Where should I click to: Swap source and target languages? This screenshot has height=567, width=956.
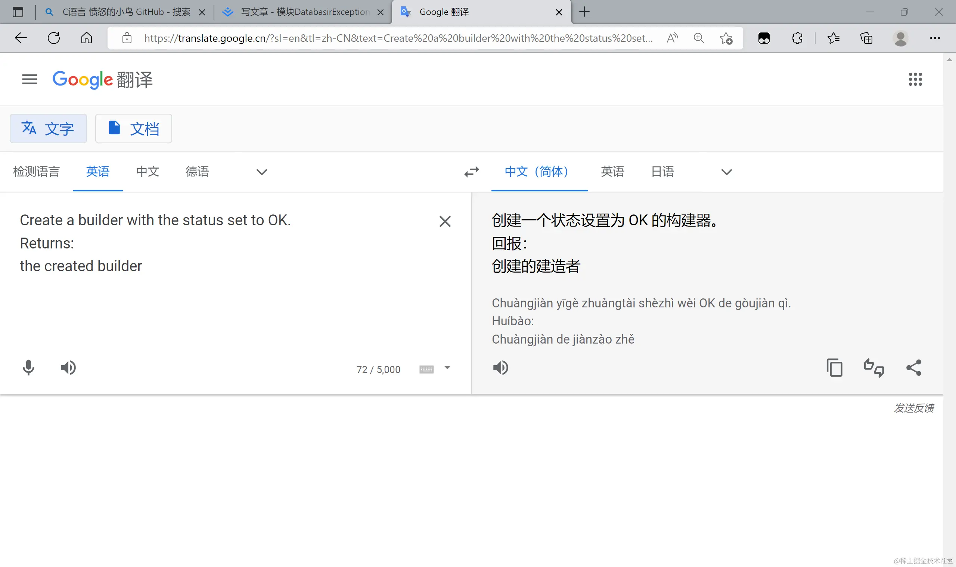[472, 172]
